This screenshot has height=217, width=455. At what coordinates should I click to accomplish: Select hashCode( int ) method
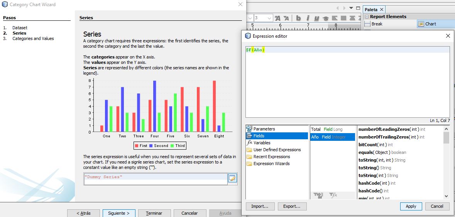click(x=377, y=183)
